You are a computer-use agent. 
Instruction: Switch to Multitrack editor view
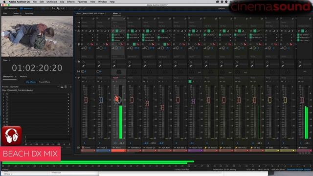26,9
